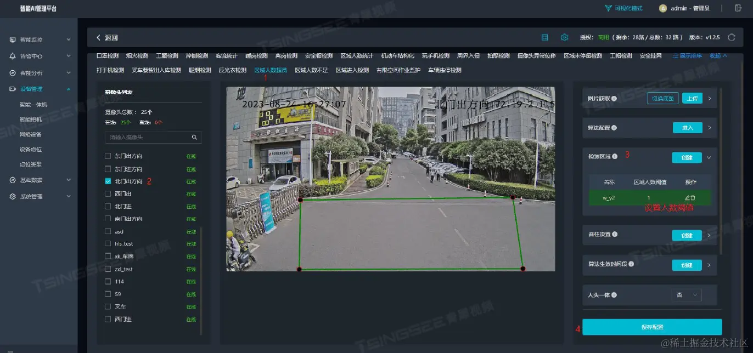Uncheck the 北门出方向 camera checkbox
This screenshot has height=353, width=753.
[x=108, y=181]
